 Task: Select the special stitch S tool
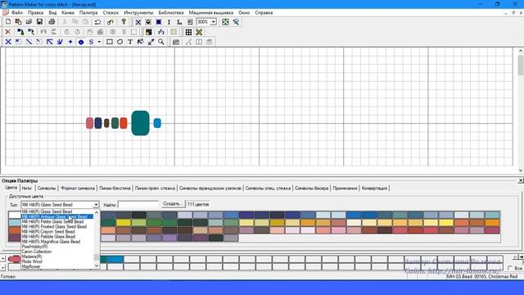coord(91,42)
